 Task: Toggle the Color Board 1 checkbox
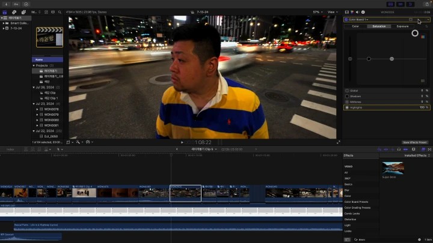346,20
